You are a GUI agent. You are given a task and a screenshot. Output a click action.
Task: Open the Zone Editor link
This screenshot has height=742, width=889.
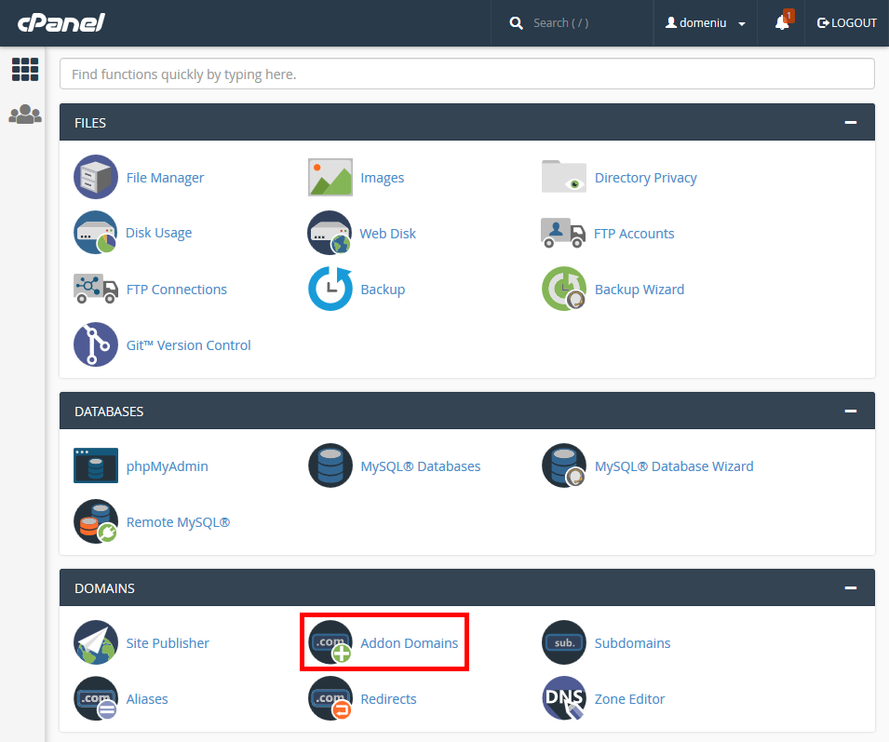[629, 699]
